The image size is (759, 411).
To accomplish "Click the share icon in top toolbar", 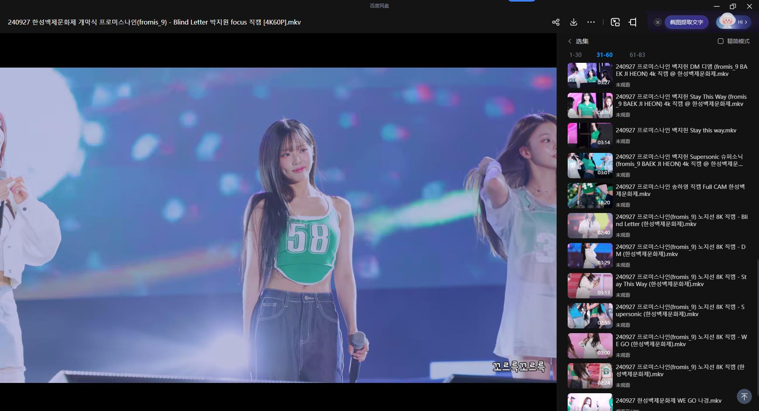I will (x=555, y=22).
